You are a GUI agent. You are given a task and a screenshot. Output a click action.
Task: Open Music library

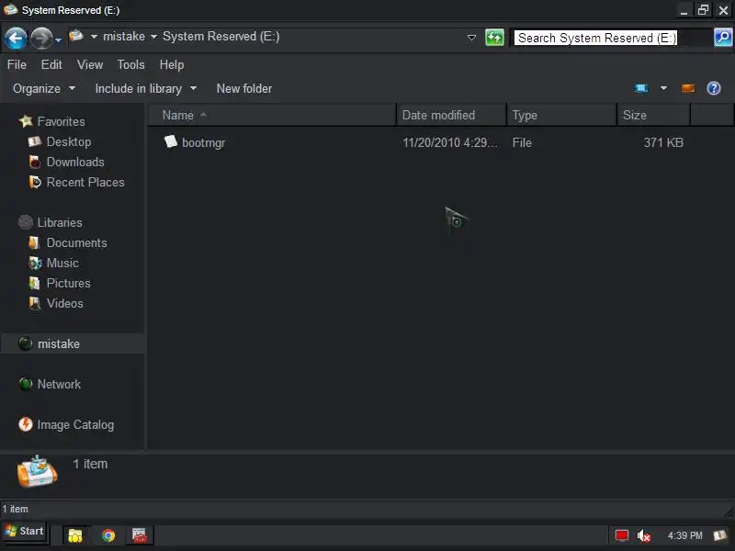pos(62,263)
